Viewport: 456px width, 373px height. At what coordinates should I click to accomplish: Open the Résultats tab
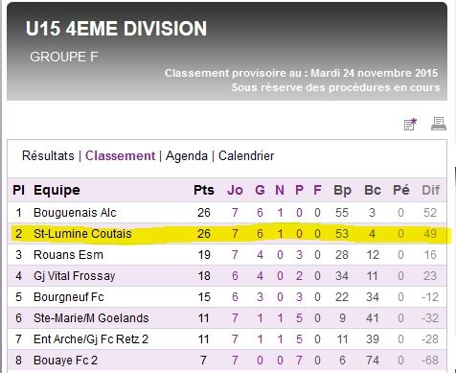coord(48,156)
